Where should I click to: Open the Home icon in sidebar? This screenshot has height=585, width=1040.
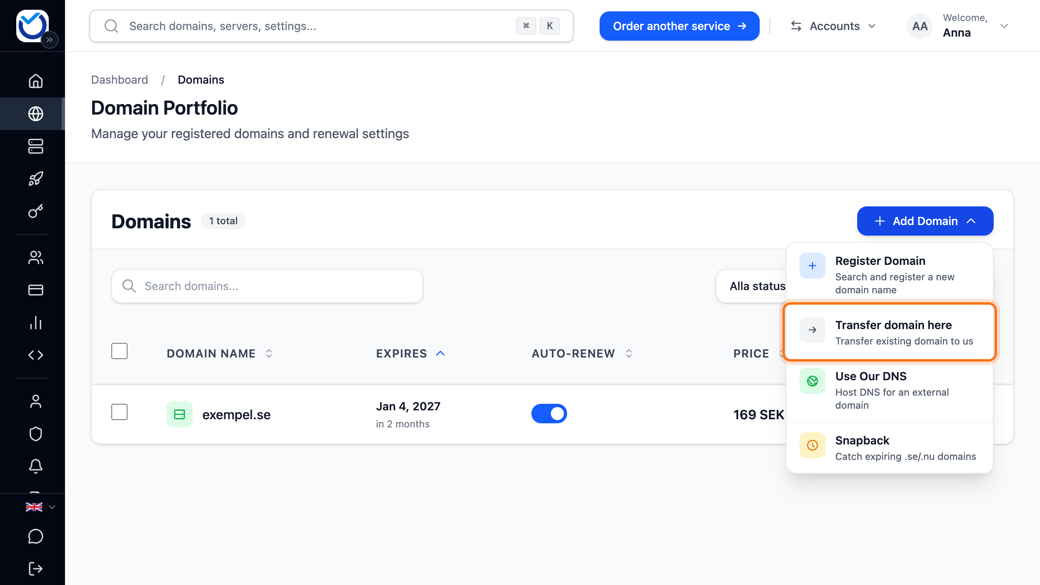tap(36, 81)
